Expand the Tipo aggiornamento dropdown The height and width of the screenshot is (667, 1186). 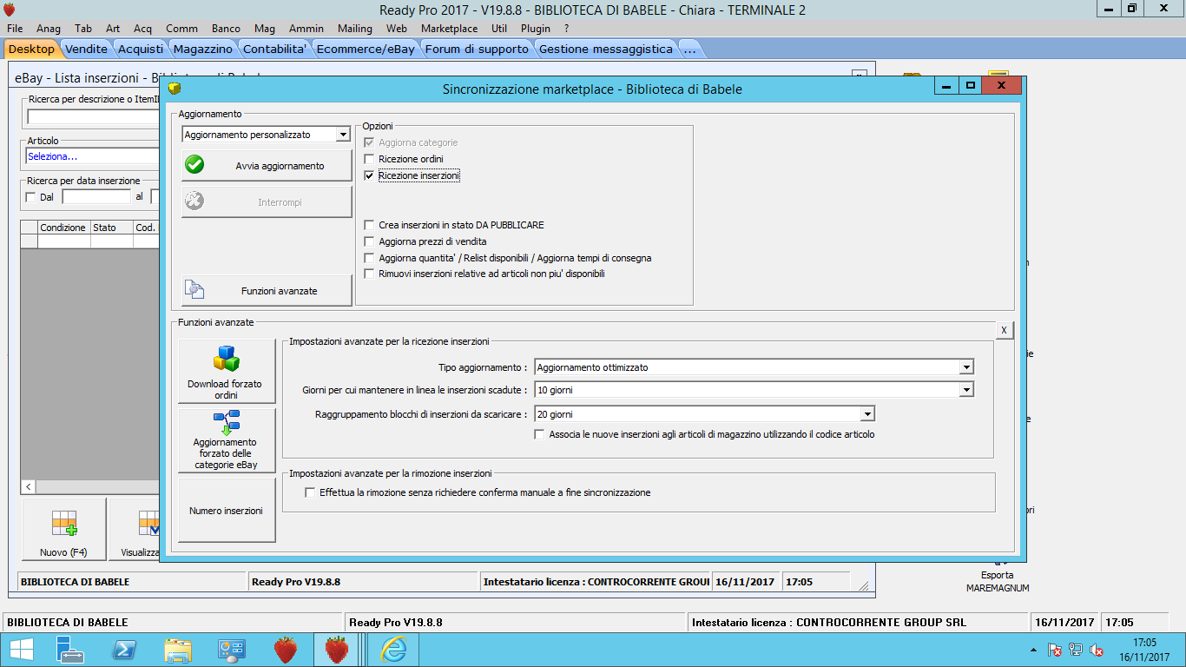click(x=966, y=367)
